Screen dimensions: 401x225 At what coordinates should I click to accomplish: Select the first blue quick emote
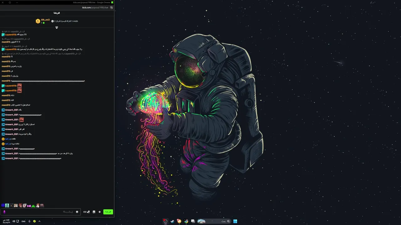point(3,206)
